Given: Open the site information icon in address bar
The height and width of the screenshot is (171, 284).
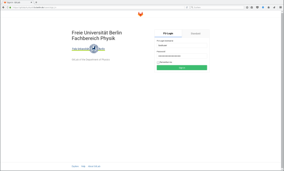Looking at the screenshot, I should (8, 8).
